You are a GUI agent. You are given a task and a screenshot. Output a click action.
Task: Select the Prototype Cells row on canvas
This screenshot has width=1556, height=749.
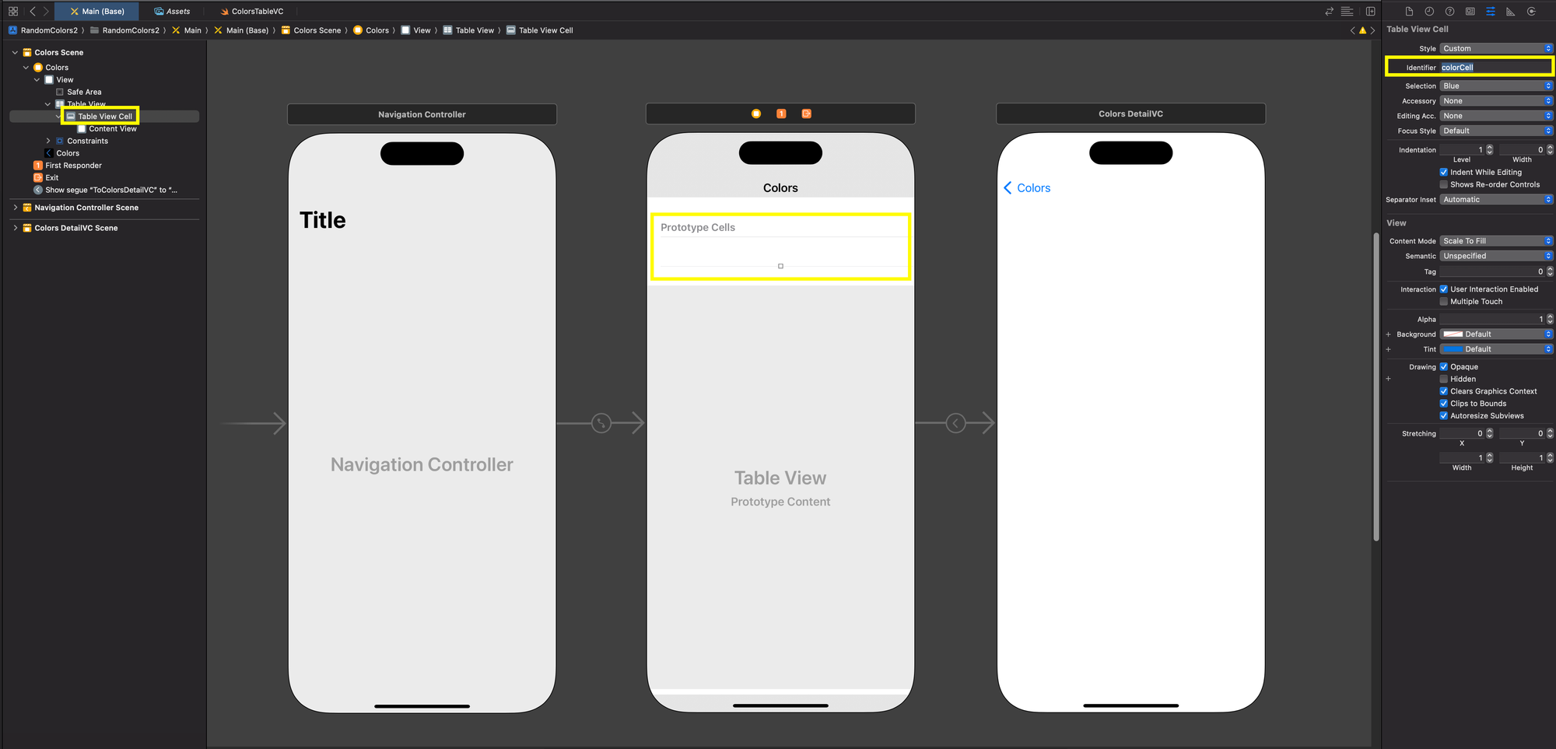780,227
